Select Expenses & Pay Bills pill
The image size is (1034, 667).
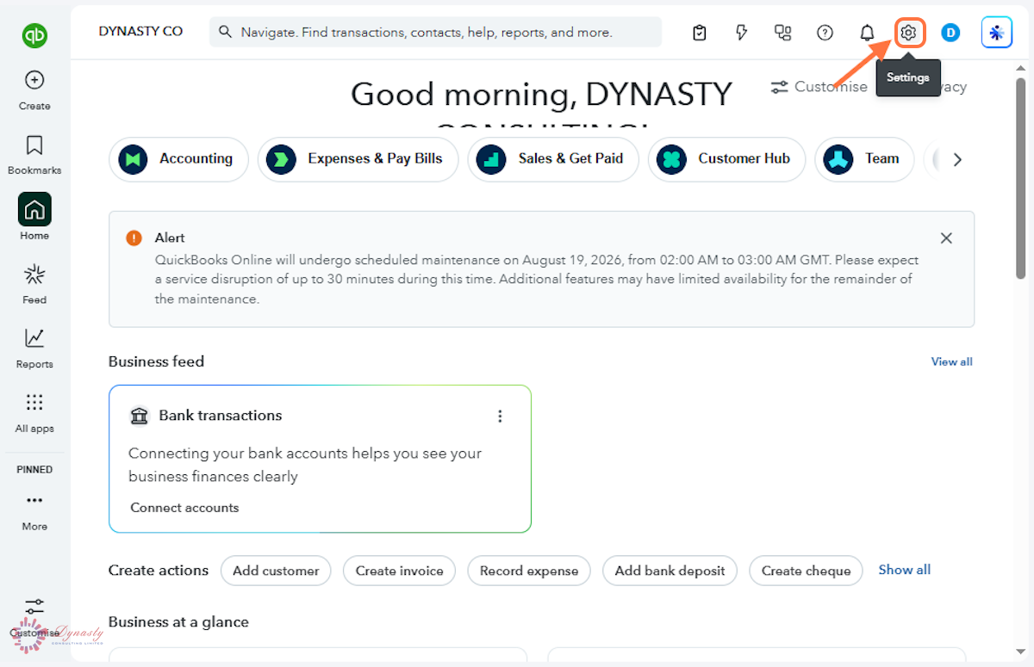pos(358,159)
